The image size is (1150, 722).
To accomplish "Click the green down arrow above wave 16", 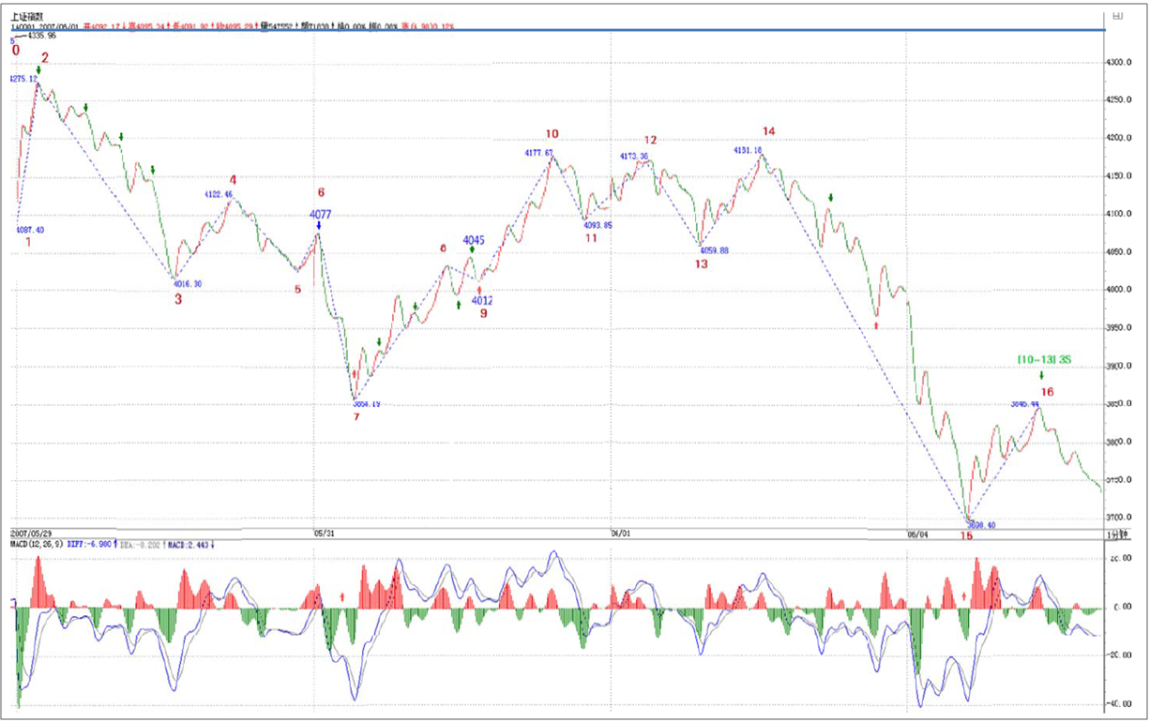I will click(1041, 376).
